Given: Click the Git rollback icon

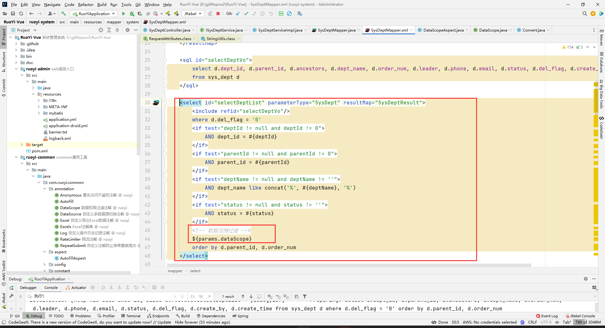Looking at the screenshot, I should pyautogui.click(x=271, y=14).
